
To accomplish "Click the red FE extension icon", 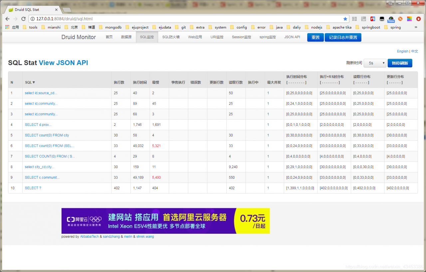I will (x=373, y=19).
